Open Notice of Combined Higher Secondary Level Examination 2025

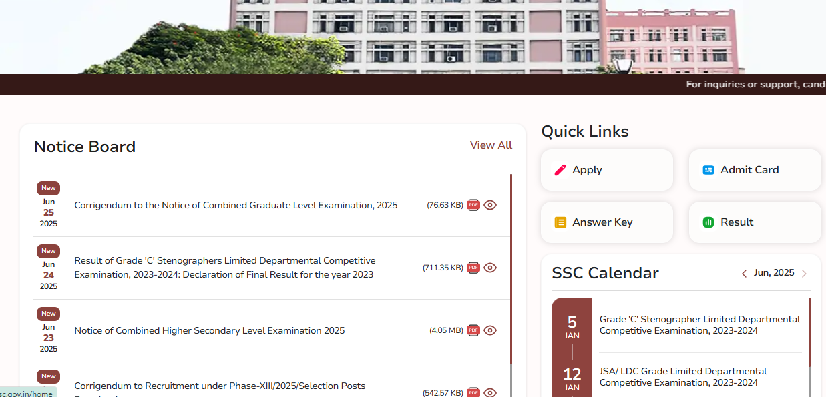point(210,330)
